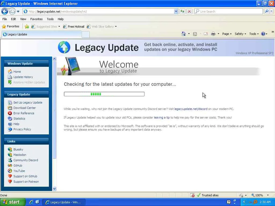The image size is (275, 206).
Task: Click the Error Reference red X icon
Action: [10, 113]
